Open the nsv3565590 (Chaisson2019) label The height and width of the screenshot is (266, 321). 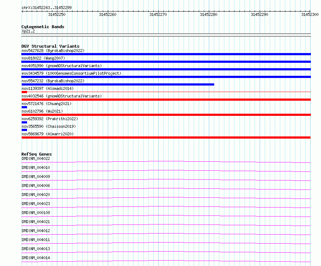49,126
